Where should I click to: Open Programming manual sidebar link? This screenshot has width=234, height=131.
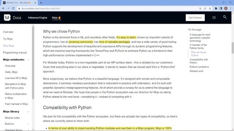(15, 52)
